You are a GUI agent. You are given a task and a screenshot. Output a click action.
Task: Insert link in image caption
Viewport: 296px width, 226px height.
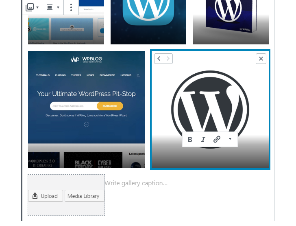click(217, 139)
